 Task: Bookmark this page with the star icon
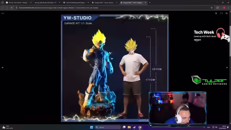[x=212, y=8]
